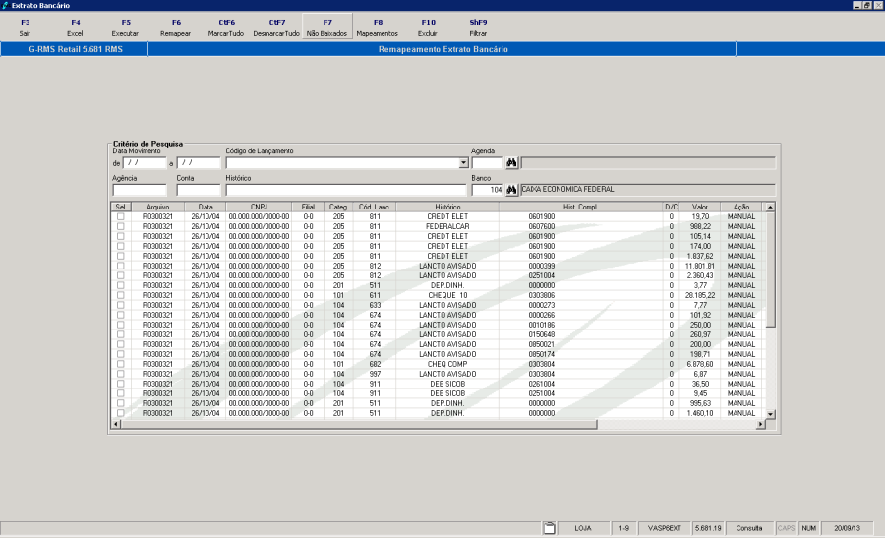This screenshot has width=885, height=538.
Task: Focus the Data Movimento 'de' date field
Action: point(146,163)
